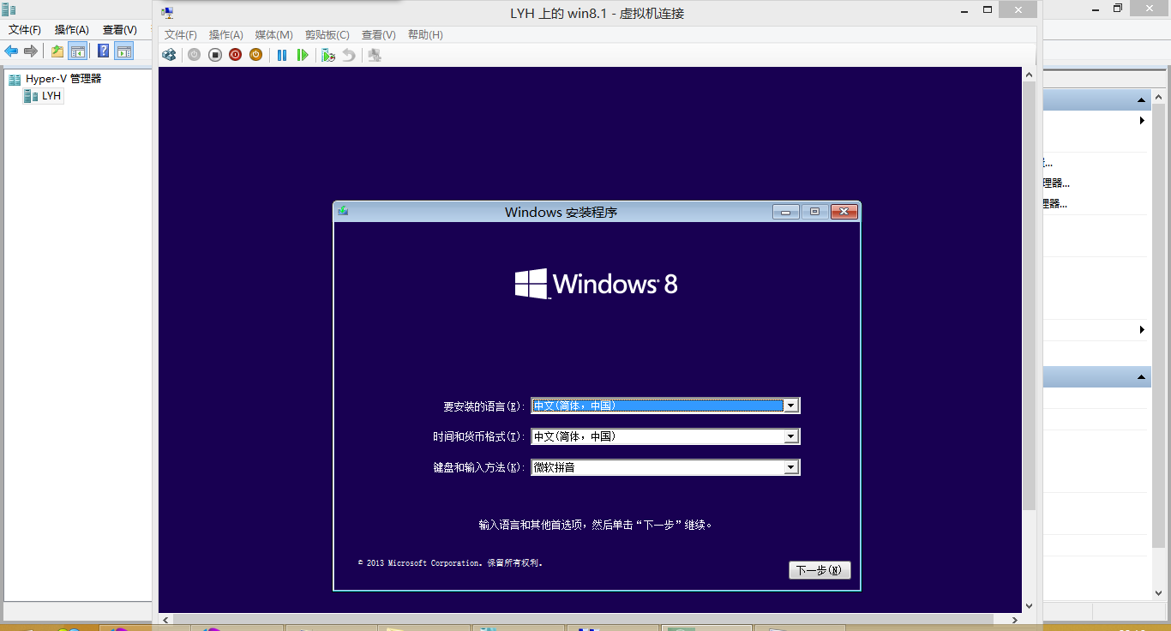
Task: Toggle the action pane icon
Action: point(125,51)
